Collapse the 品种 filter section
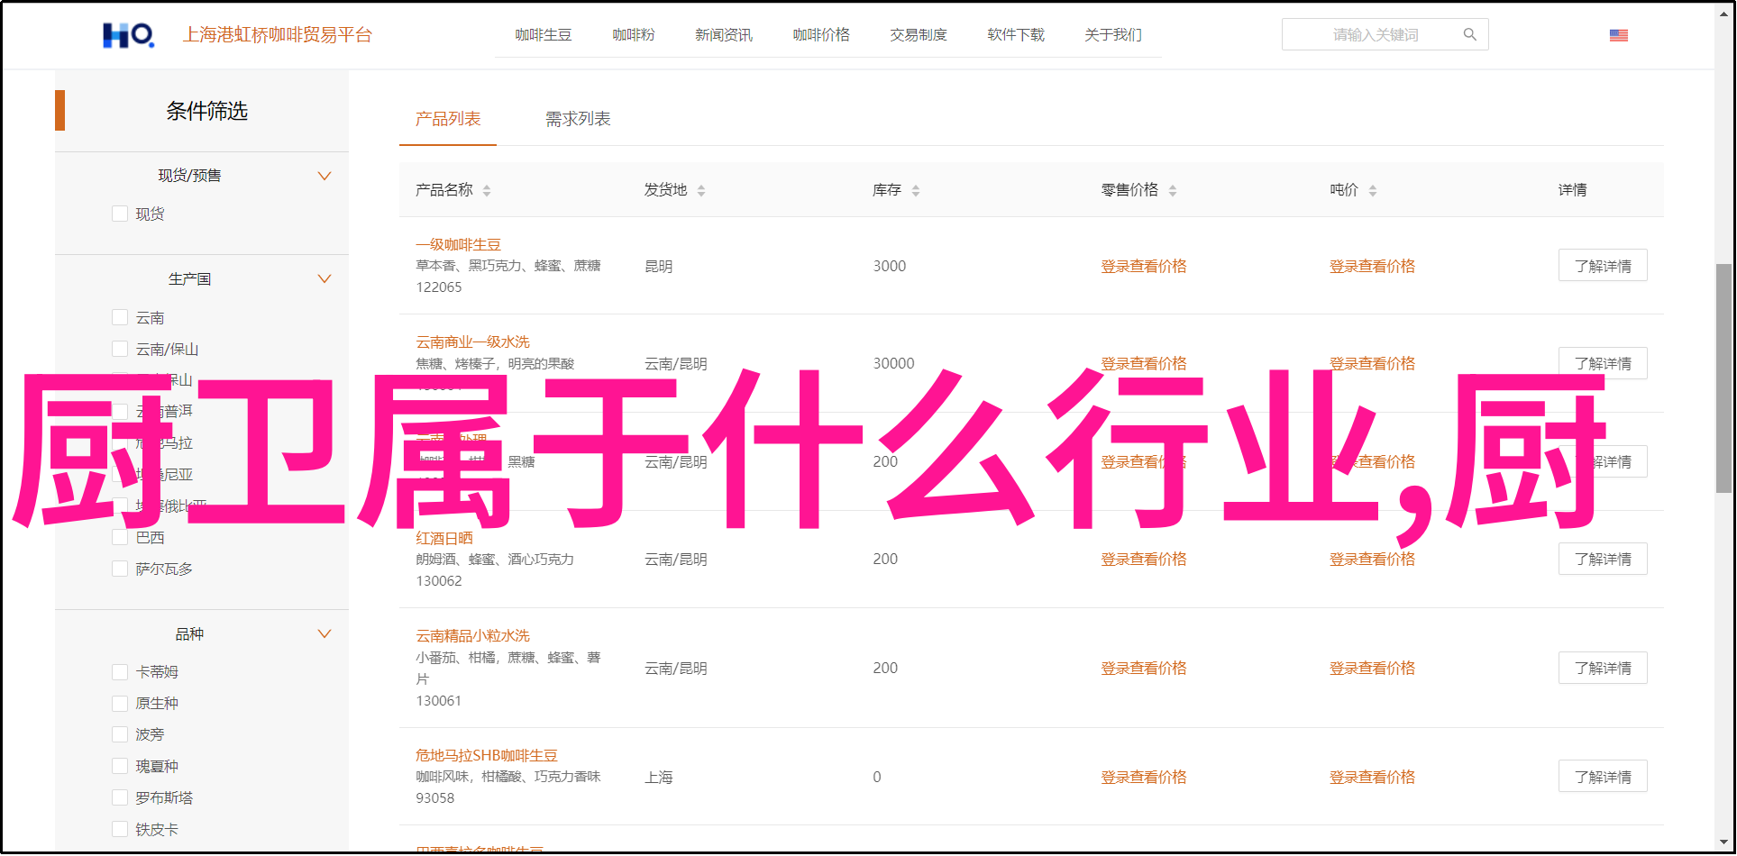1737x856 pixels. click(x=325, y=634)
